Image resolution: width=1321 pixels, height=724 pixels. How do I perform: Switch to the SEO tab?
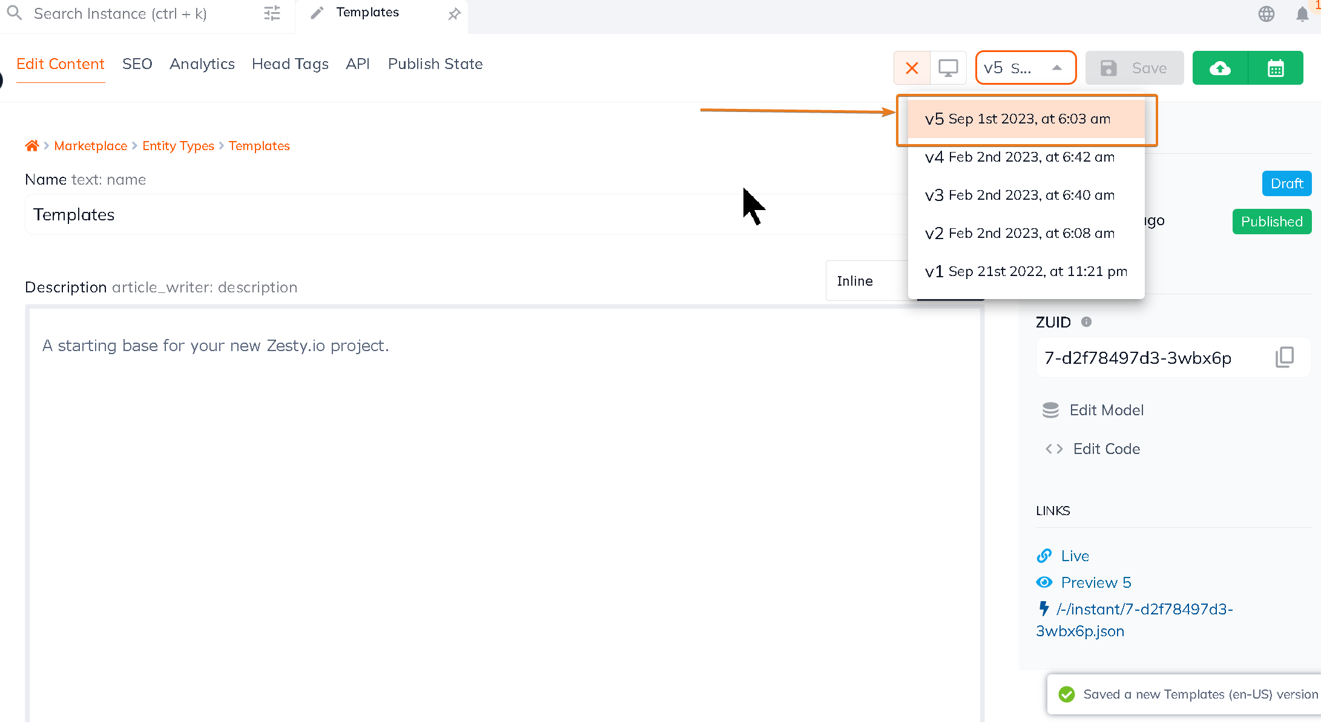[x=137, y=64]
